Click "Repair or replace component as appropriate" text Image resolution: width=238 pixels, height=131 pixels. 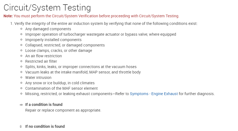pos(63,110)
